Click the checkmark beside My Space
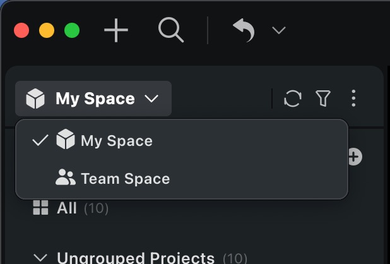This screenshot has width=390, height=264. click(x=40, y=140)
